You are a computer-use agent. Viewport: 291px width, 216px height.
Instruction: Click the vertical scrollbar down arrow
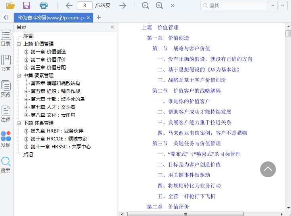[288, 208]
